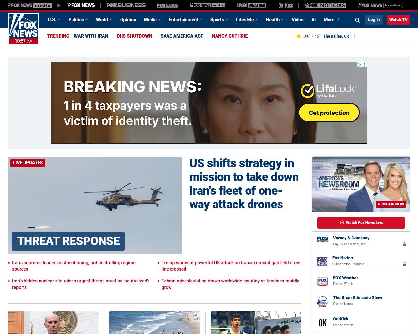Open the bald man story thumbnail

pyautogui.click(x=53, y=323)
